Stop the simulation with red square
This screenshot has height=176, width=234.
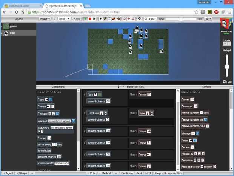pyautogui.click(x=90, y=19)
